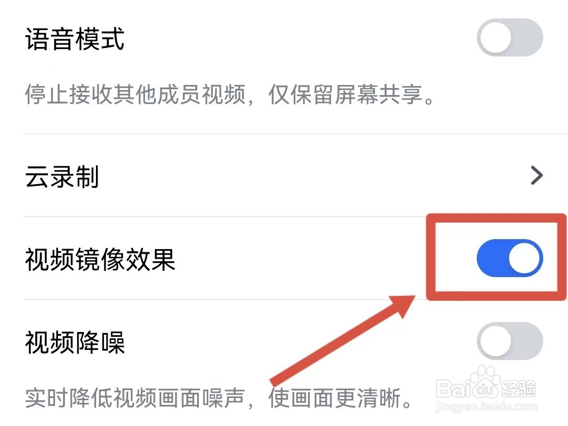The width and height of the screenshot is (568, 426).
Task: Open the jingyan.baidu.com watermark link
Action: tap(486, 407)
